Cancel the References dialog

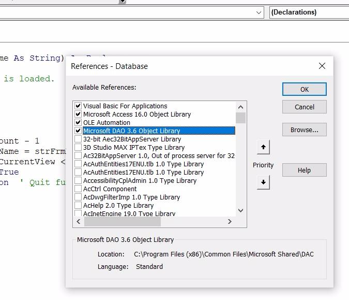304,107
